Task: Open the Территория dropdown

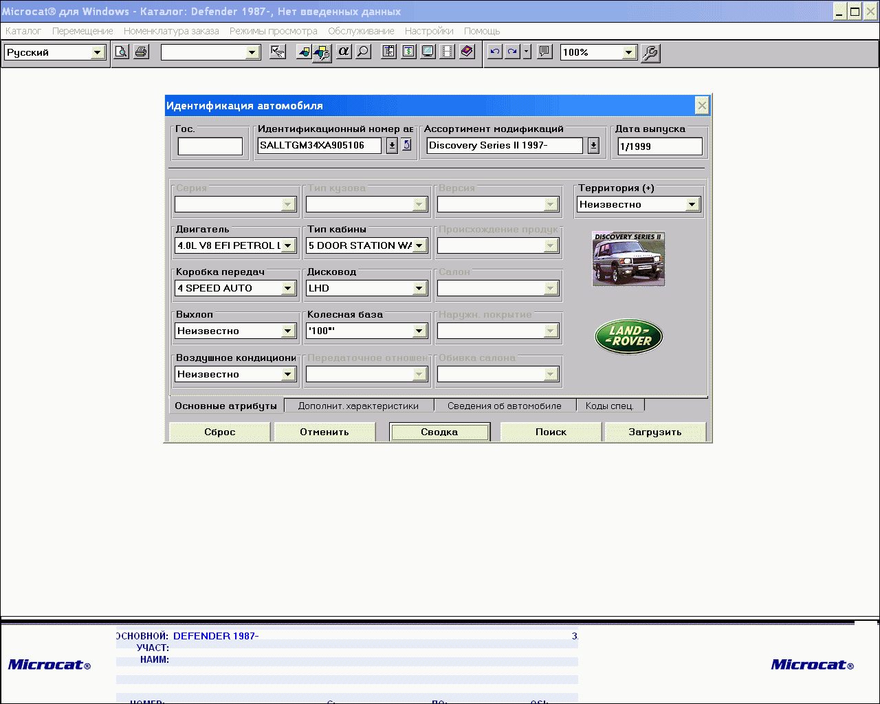Action: tap(692, 204)
